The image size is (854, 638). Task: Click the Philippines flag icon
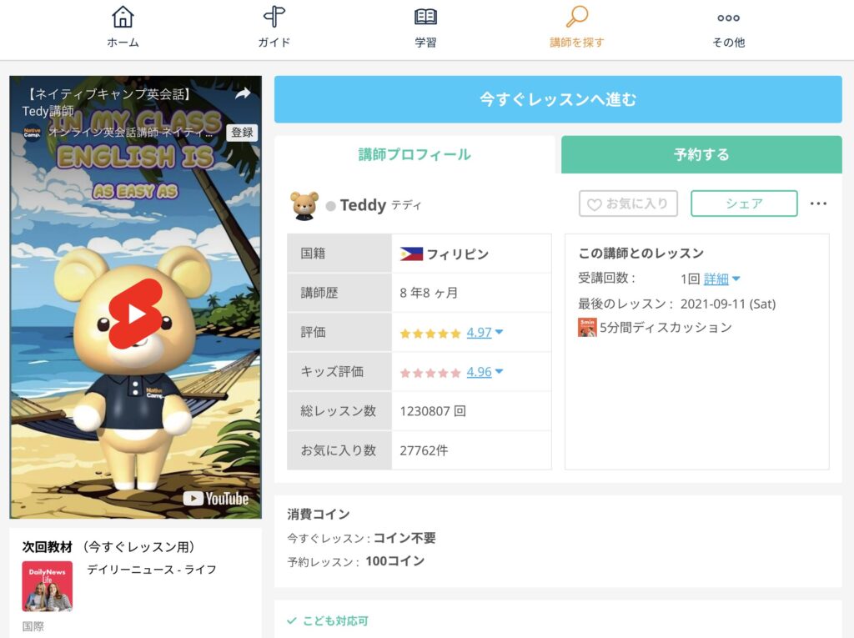click(x=411, y=254)
